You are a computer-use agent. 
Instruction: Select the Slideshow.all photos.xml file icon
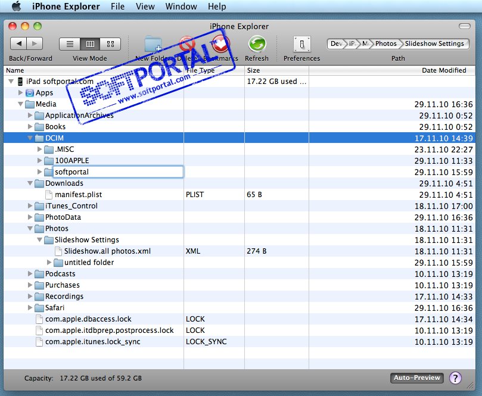pos(58,251)
